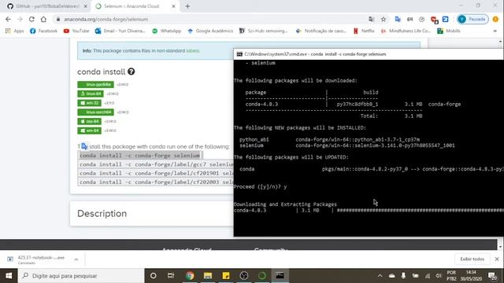
Task: Close the Selenium Anaconda Cloud tab
Action: click(173, 6)
